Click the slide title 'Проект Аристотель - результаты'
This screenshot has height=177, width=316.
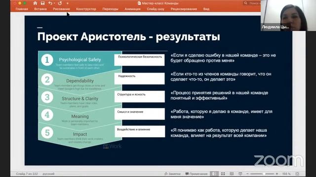(x=128, y=37)
